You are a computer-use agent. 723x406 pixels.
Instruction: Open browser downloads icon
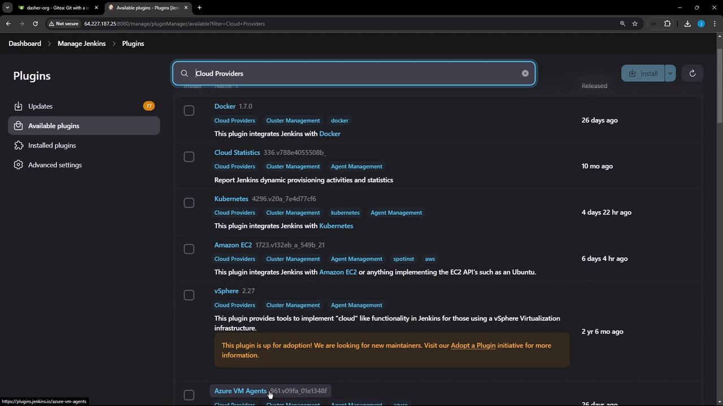pos(687,24)
